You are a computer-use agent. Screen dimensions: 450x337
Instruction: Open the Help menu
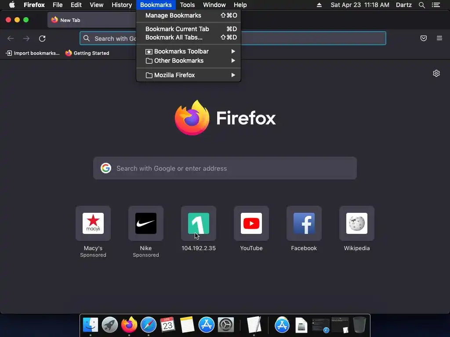(240, 5)
